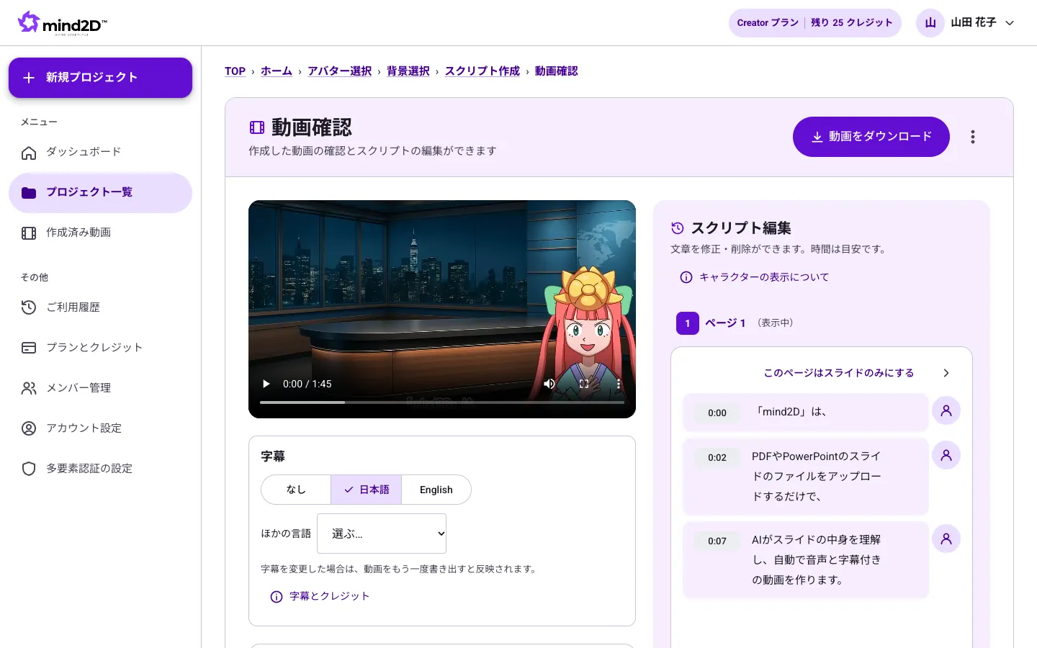Click the 0:00 timestamp
This screenshot has height=648, width=1037.
[x=717, y=413]
